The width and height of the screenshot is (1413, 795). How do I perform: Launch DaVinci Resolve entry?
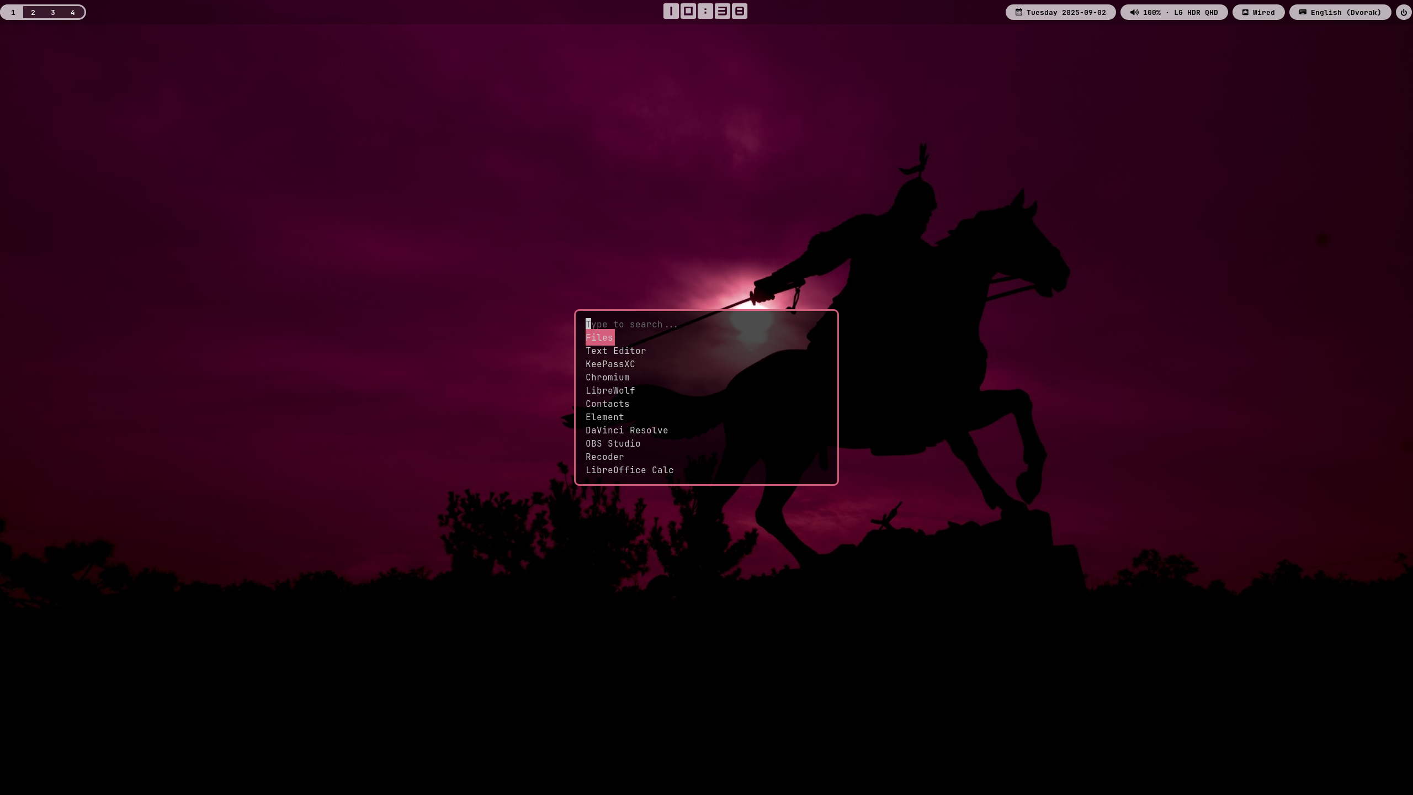(626, 431)
